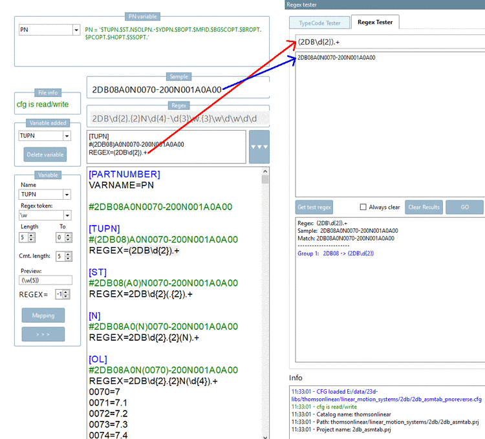This screenshot has height=439, width=485.
Task: Open the PN variable dropdown
Action: click(76, 30)
